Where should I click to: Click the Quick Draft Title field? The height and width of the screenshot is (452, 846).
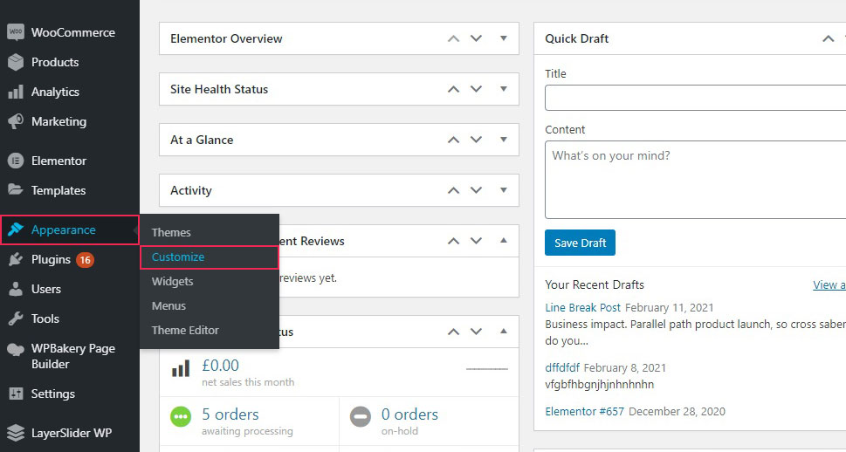(x=696, y=98)
